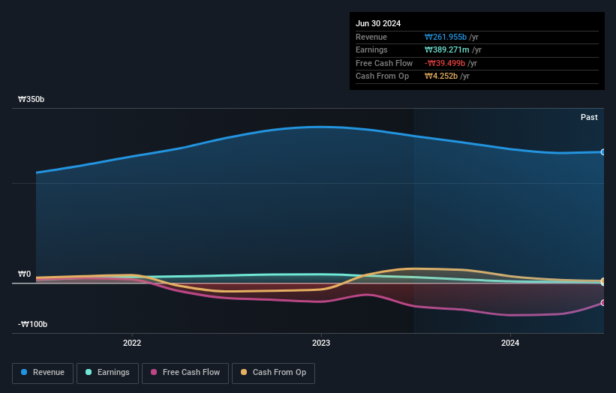Toggle the Cash From Op legend button
This screenshot has height=393, width=616.
[273, 373]
